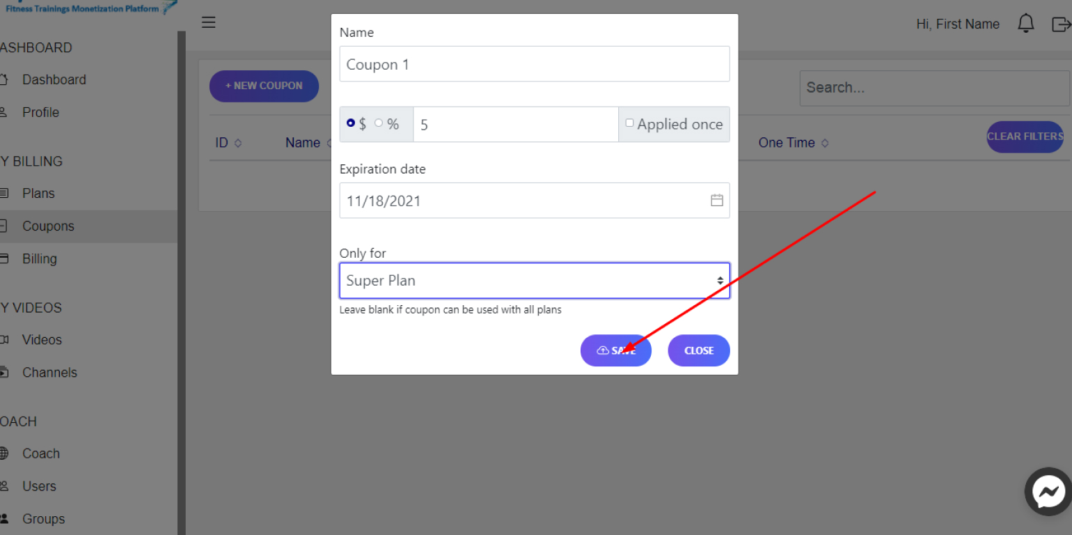This screenshot has width=1072, height=535.
Task: Click the notification bell icon
Action: click(x=1025, y=24)
